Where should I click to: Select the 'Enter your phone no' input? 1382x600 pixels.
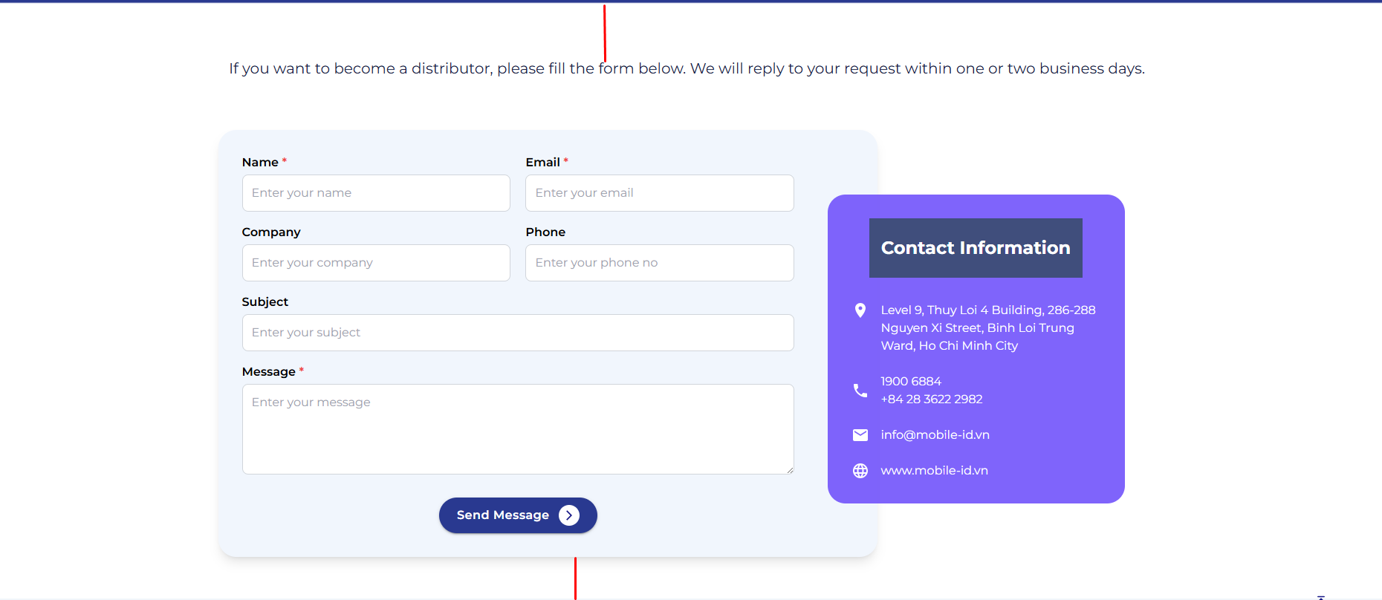(x=660, y=263)
